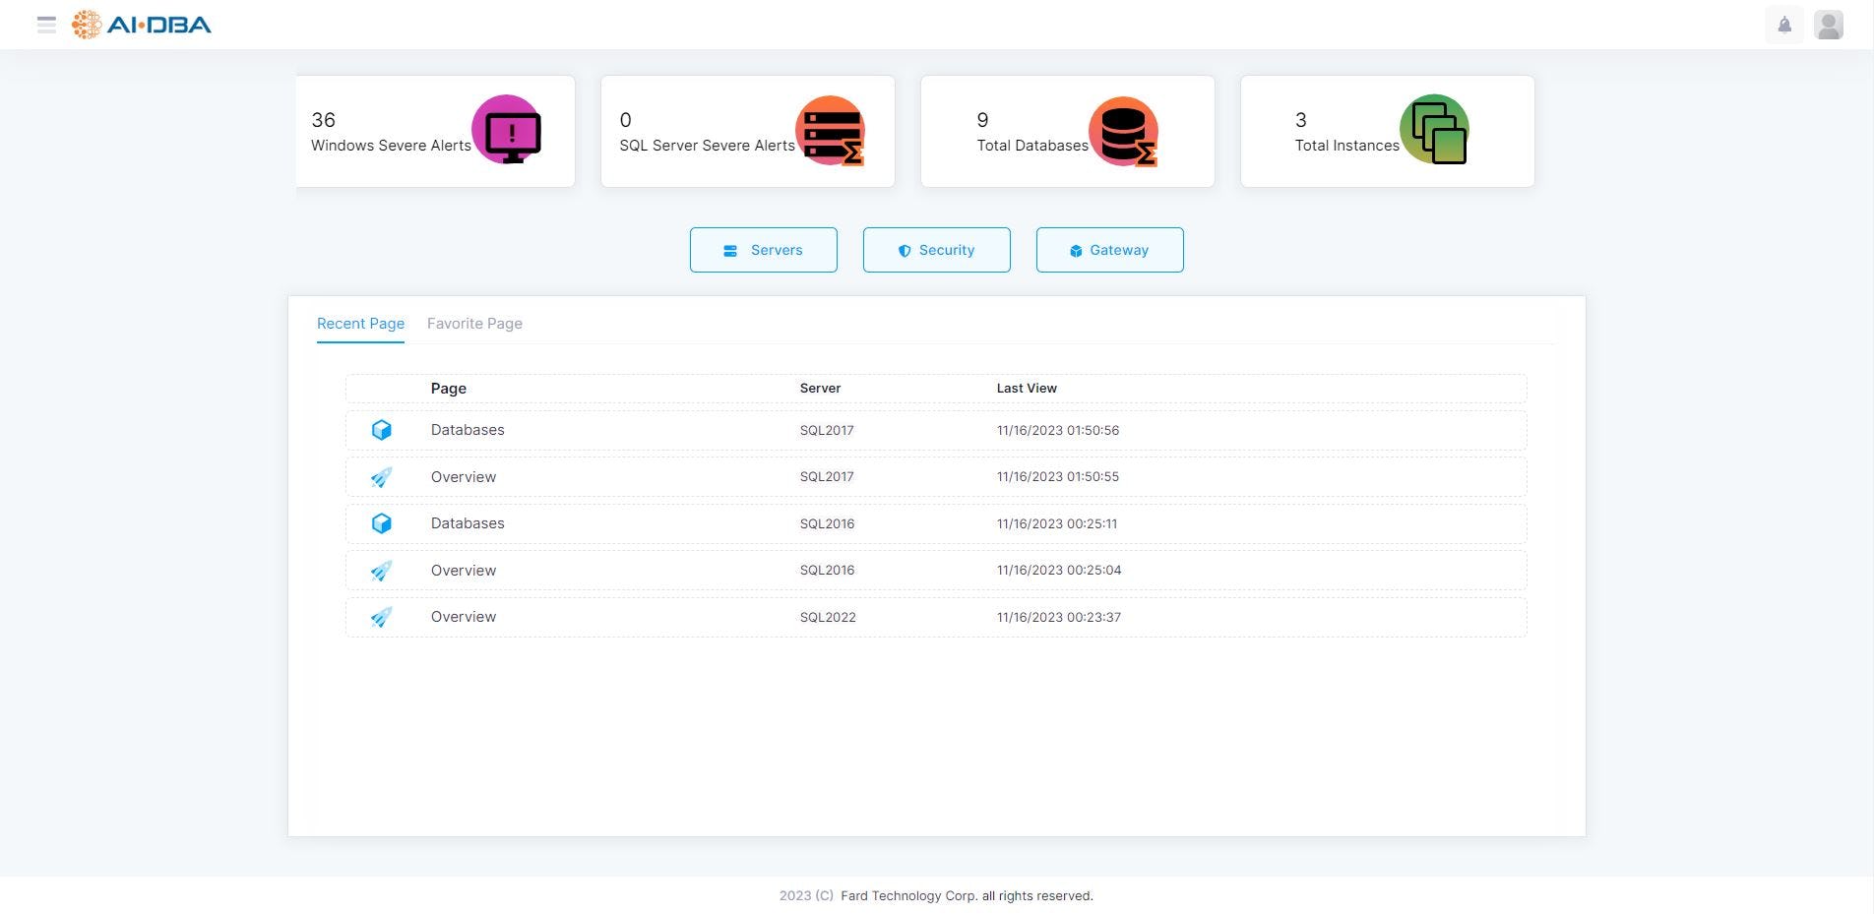Viewport: 1874px width, 914px height.
Task: Click the Databases cube icon for SQL2016
Action: (382, 523)
